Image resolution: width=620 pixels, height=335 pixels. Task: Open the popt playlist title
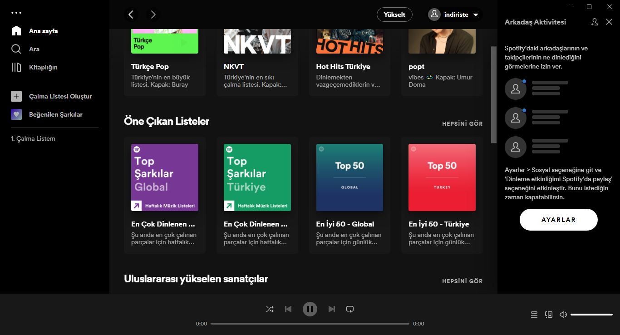pos(417,66)
